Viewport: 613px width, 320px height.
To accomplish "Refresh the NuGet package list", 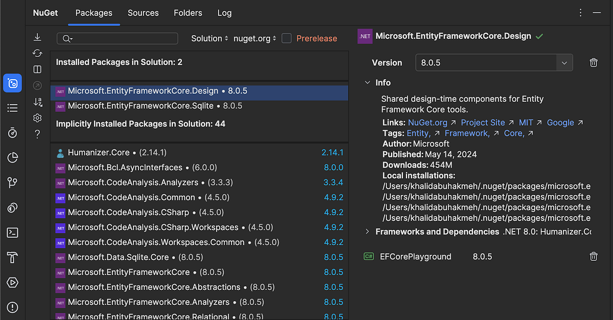I will point(37,53).
